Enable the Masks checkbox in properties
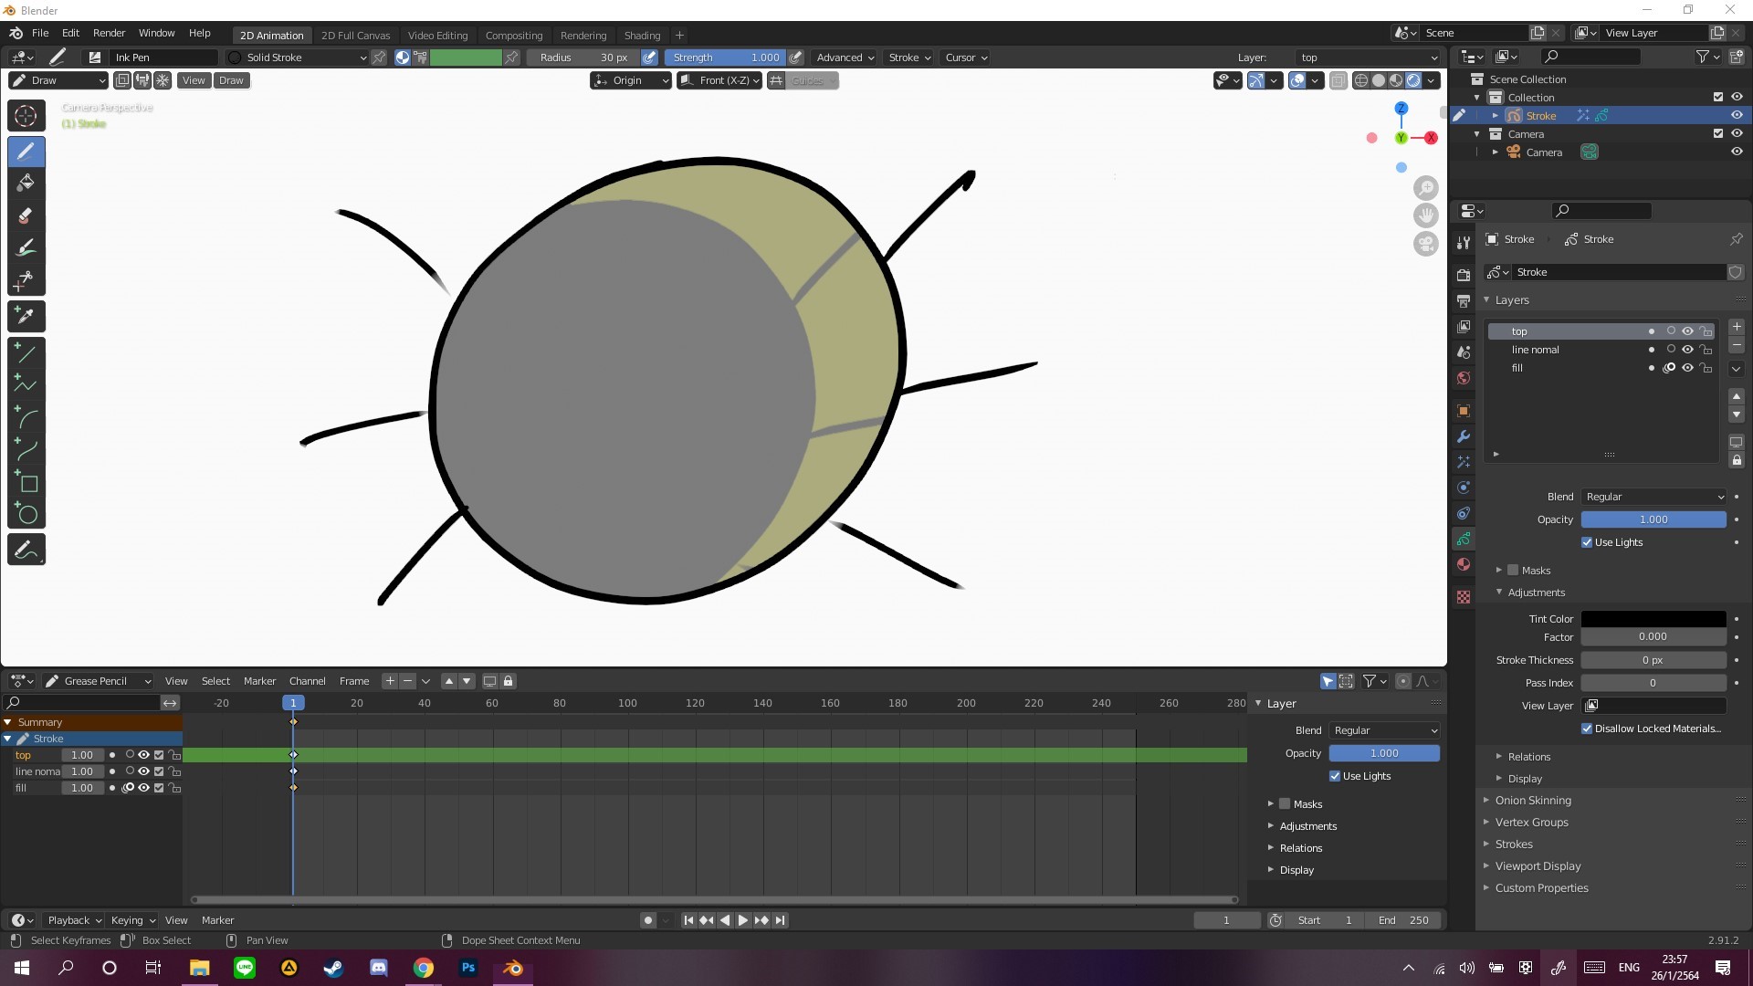Image resolution: width=1753 pixels, height=986 pixels. tap(1513, 571)
